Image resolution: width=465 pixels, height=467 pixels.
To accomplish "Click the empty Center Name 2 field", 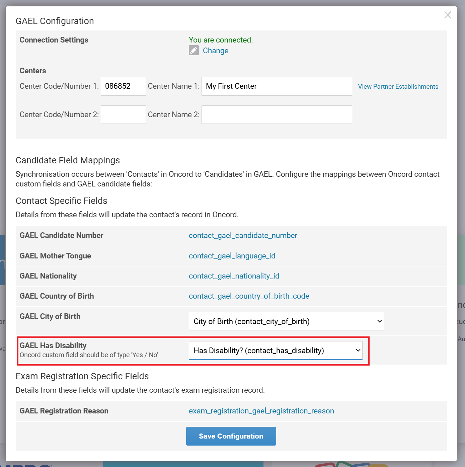I will pyautogui.click(x=277, y=115).
